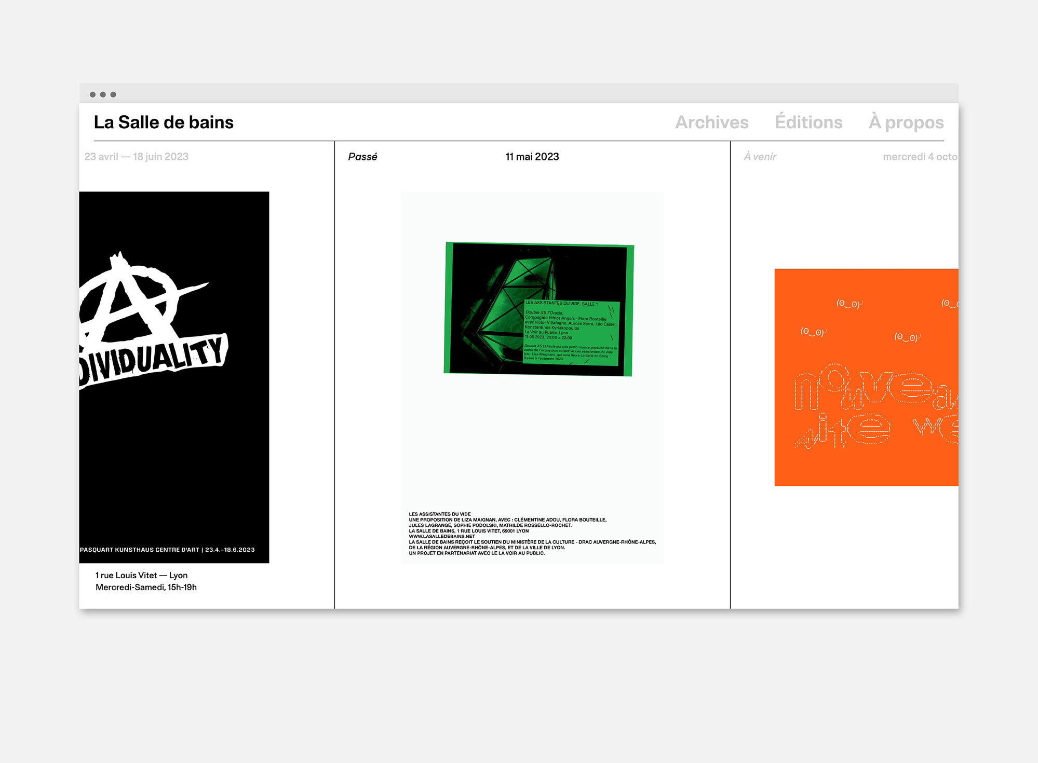Click the Mercredi-Samedi opening hours text
1038x763 pixels.
[146, 588]
